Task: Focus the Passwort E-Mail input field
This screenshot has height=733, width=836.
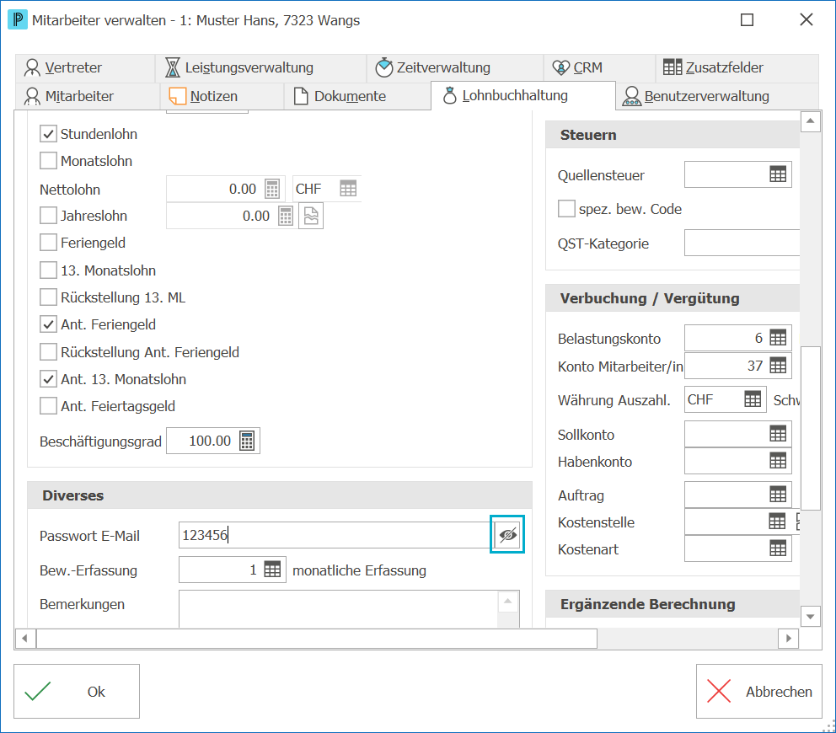Action: (335, 535)
